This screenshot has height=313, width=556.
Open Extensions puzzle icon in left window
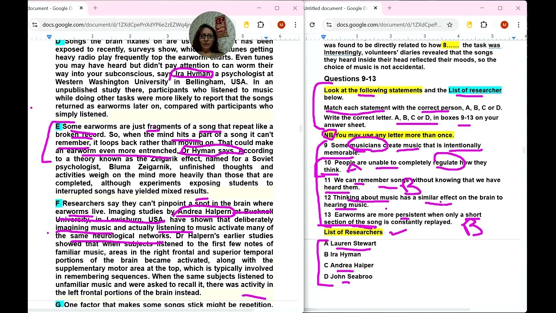click(261, 25)
